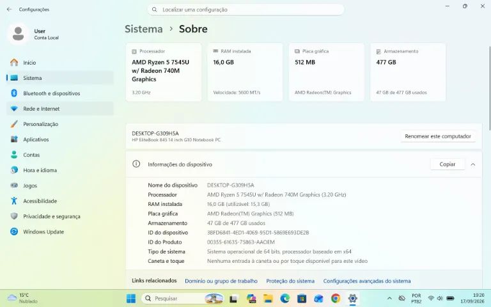Open "Domínio ou grupo de trabalho" link
This screenshot has height=307, width=491.
pyautogui.click(x=221, y=281)
